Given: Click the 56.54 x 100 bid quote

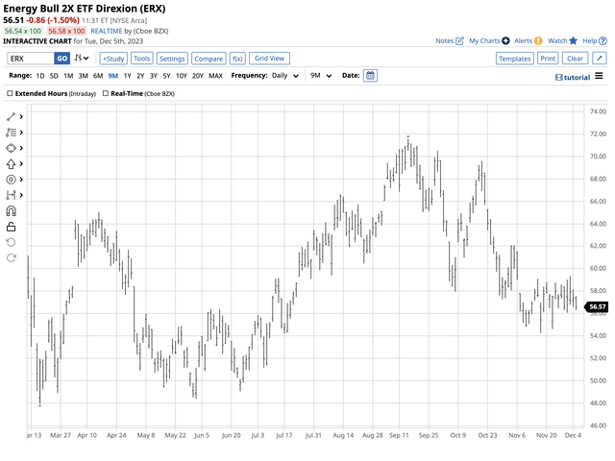Looking at the screenshot, I should [x=23, y=31].
